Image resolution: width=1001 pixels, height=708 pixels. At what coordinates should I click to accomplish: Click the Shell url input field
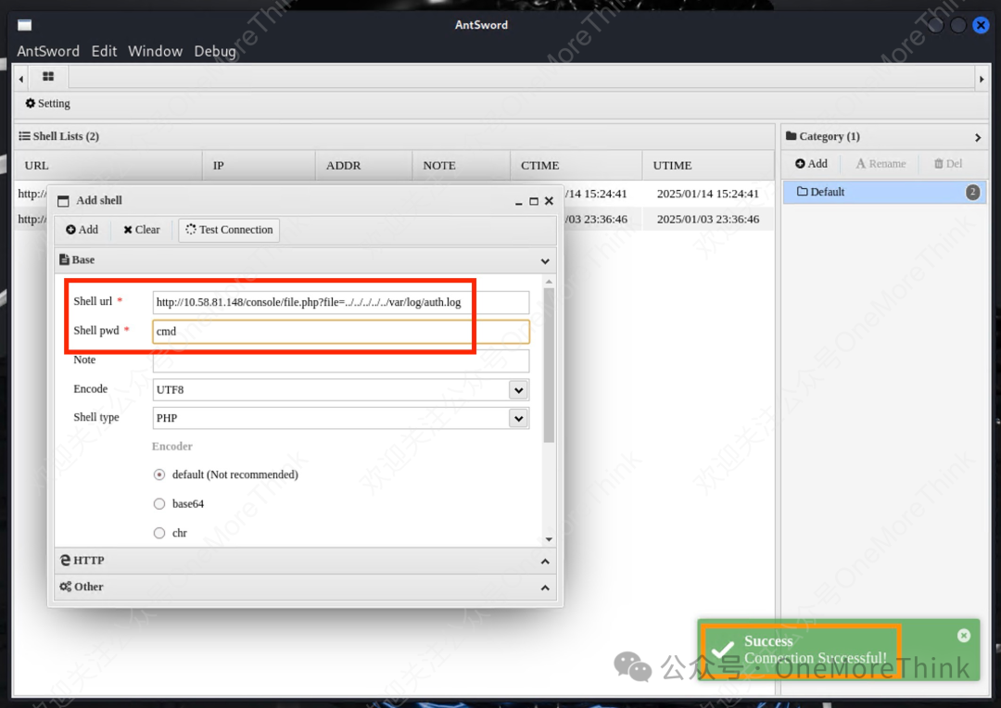[340, 302]
